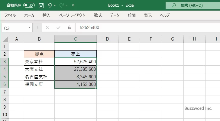Click the cell containing 8,345,600
Viewport: 220px width, 121px height.
tap(76, 77)
